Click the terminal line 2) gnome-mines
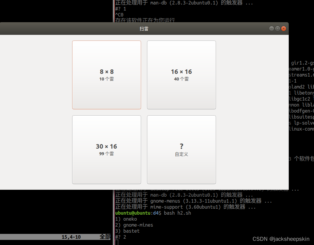The width and height of the screenshot is (314, 245). [x=134, y=225]
